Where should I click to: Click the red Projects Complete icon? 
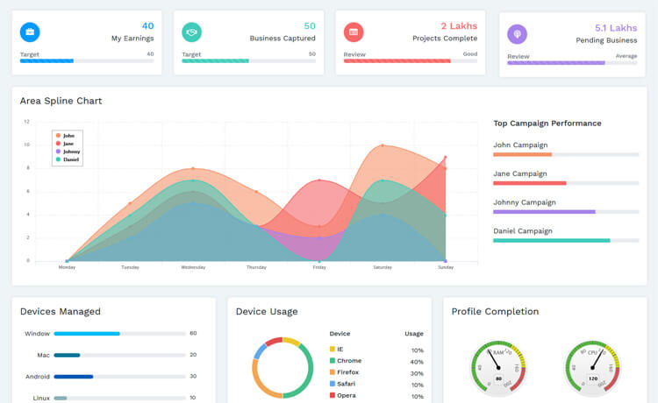(x=354, y=32)
